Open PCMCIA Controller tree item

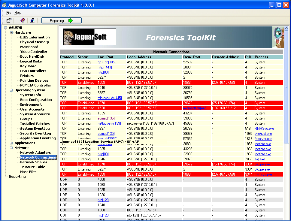[36, 85]
